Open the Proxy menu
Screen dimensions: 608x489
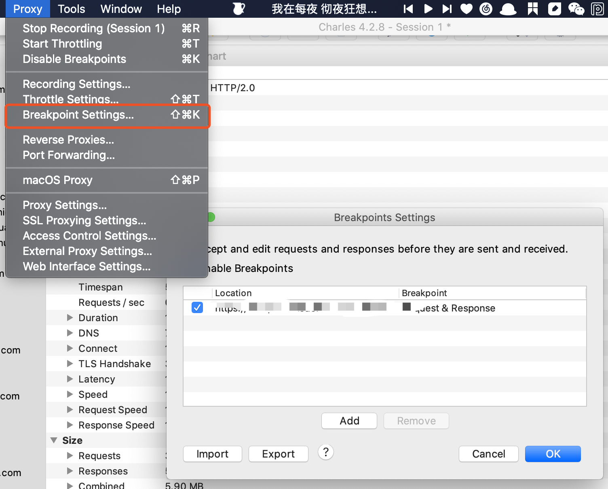[x=28, y=8]
